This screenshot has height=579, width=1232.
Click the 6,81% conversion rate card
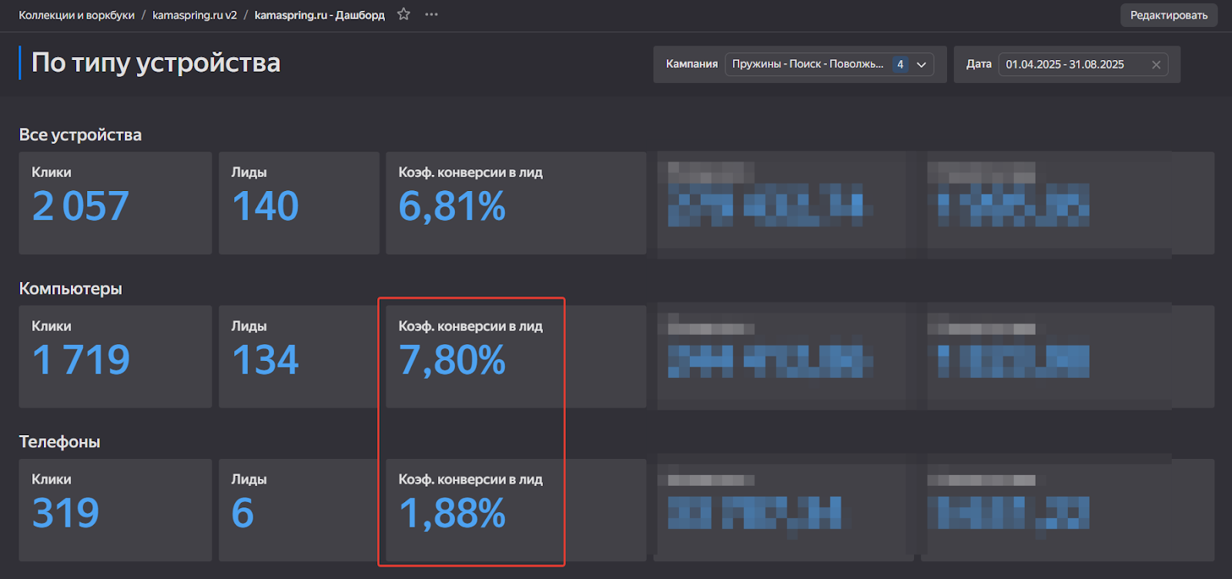pos(515,202)
